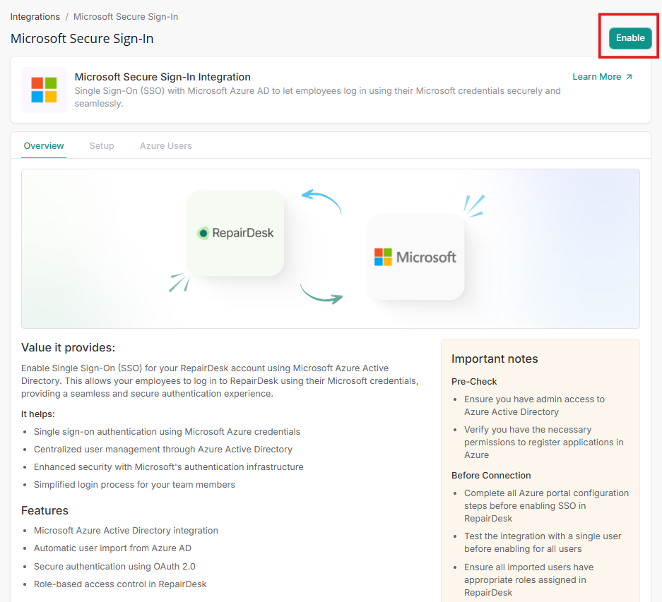Click the Microsoft Secure Sign-In Integration title
The width and height of the screenshot is (662, 602).
pos(162,77)
